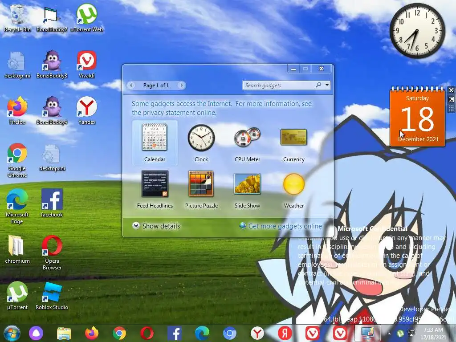Viewport: 456px width, 342px height.
Task: Select the uTorrent Web desktop shortcut
Action: pos(87,17)
